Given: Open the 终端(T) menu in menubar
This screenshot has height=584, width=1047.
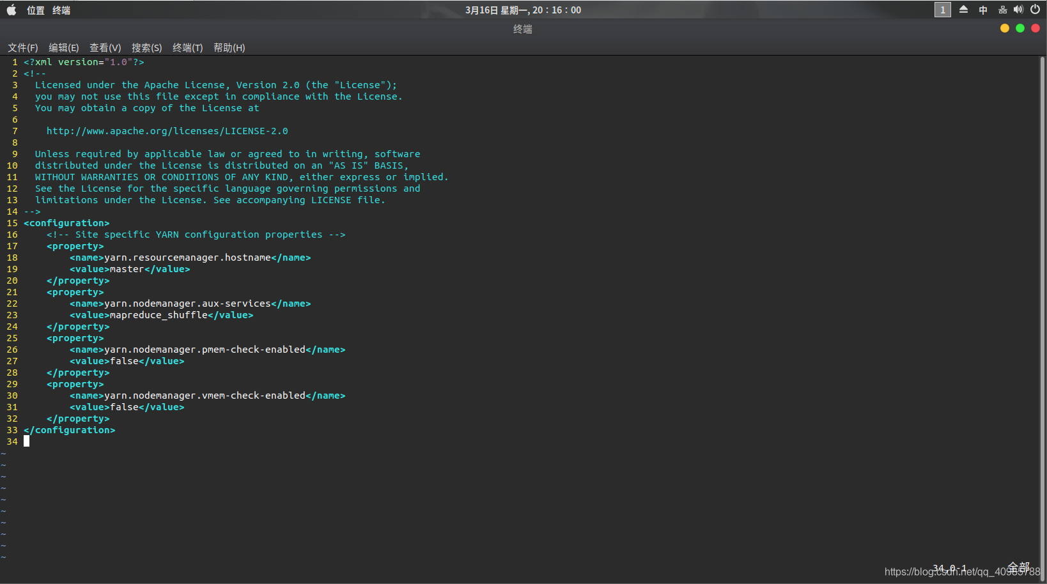Looking at the screenshot, I should [x=188, y=48].
